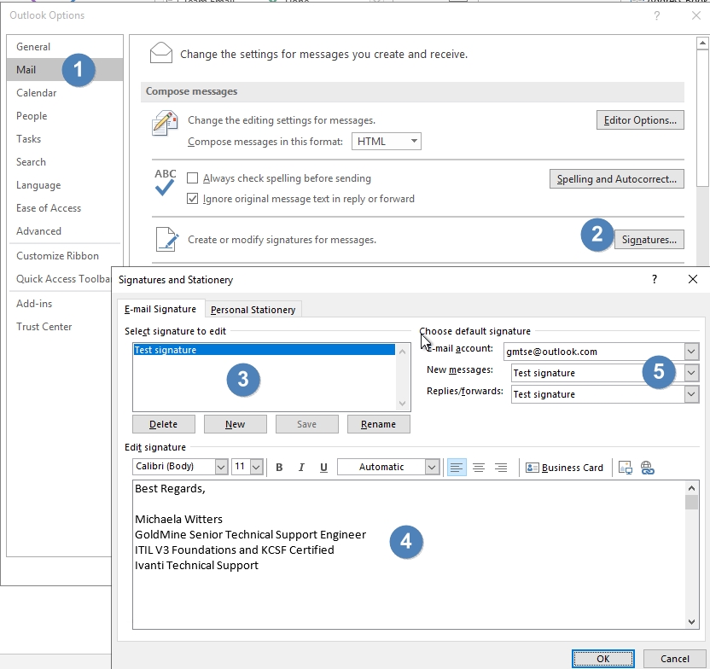Screen dimensions: 710x669
Task: Click the New signature button
Action: 235,424
